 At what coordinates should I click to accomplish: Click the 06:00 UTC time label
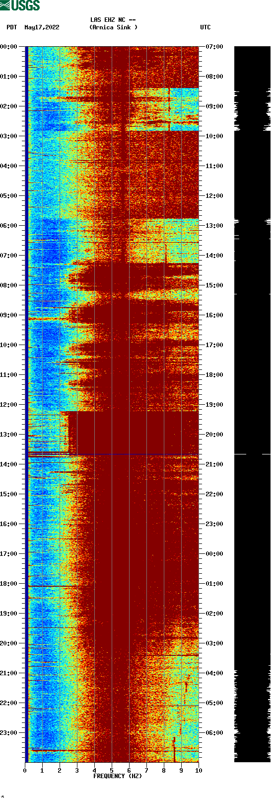214,733
